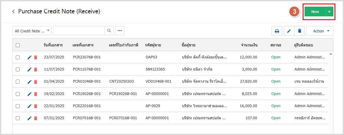
Task: Click the toolbar trash delete icon
Action: click(x=299, y=31)
